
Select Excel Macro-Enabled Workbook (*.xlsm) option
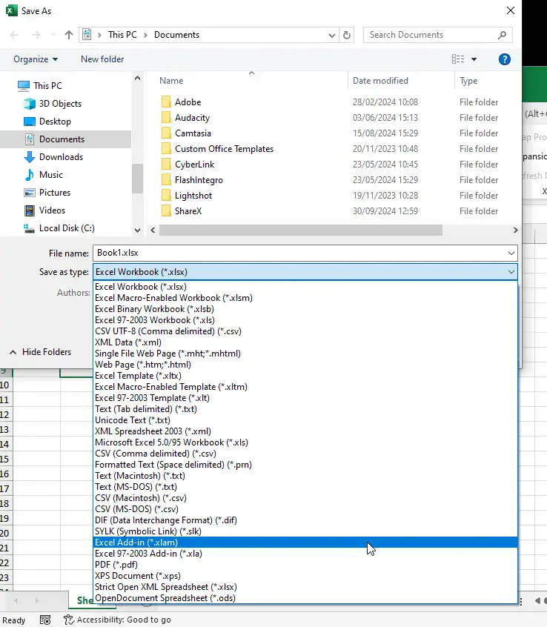tap(173, 298)
